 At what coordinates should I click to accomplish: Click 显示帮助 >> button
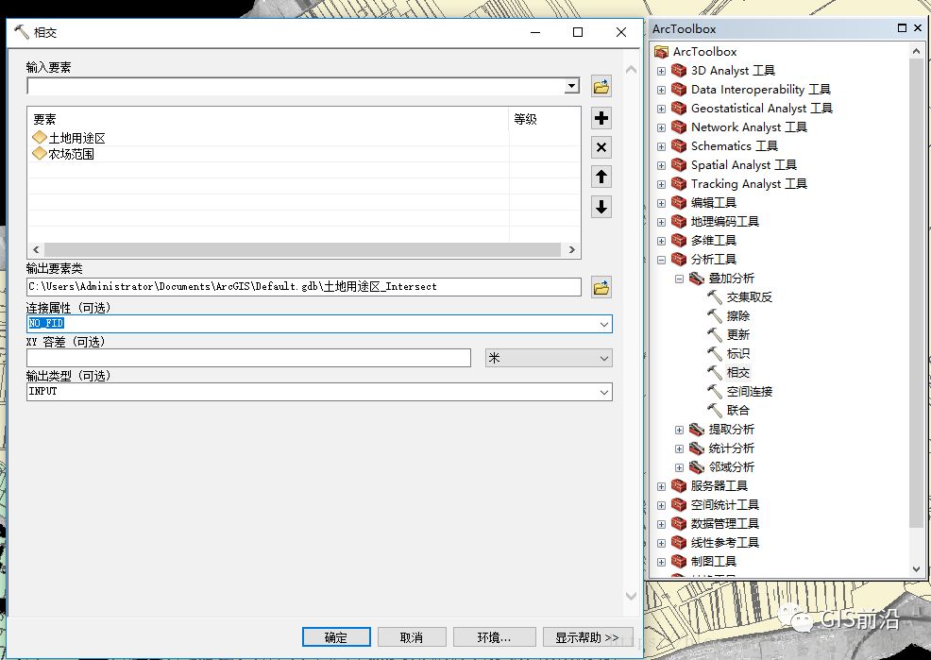click(x=587, y=637)
